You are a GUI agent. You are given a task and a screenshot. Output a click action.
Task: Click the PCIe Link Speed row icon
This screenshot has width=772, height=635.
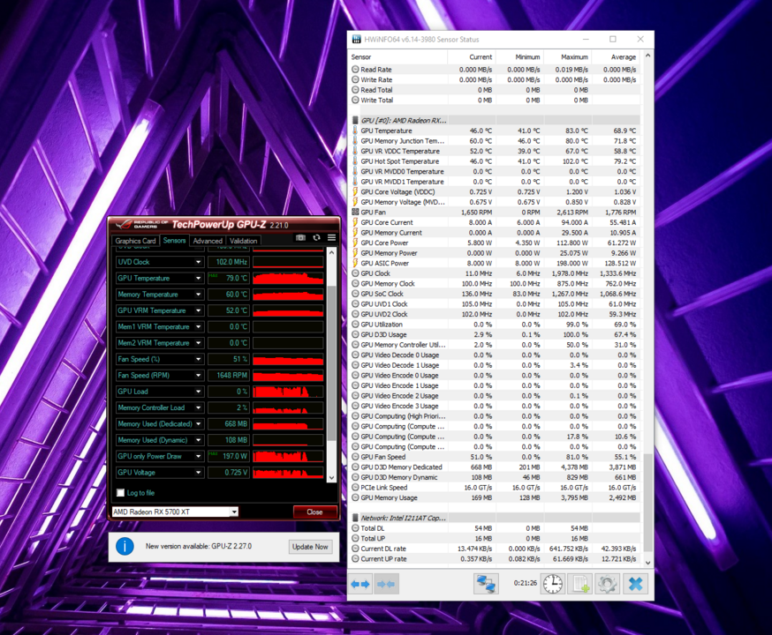point(355,488)
